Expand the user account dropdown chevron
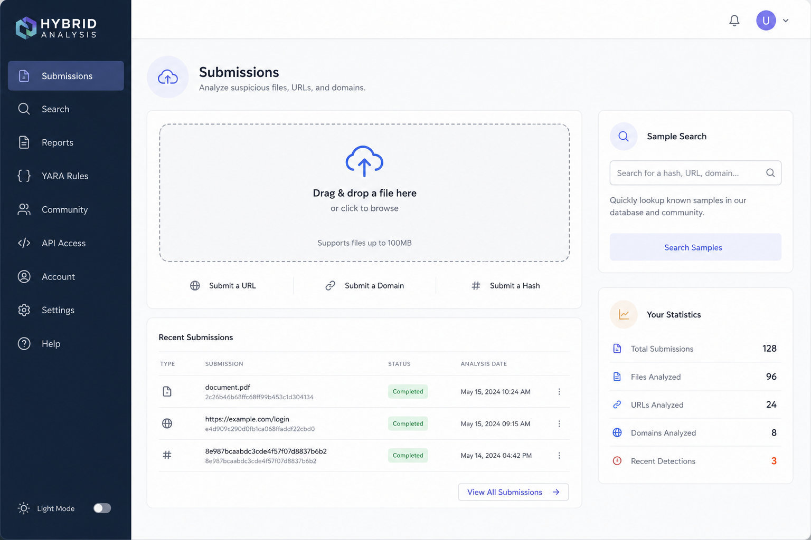The image size is (811, 540). click(786, 21)
